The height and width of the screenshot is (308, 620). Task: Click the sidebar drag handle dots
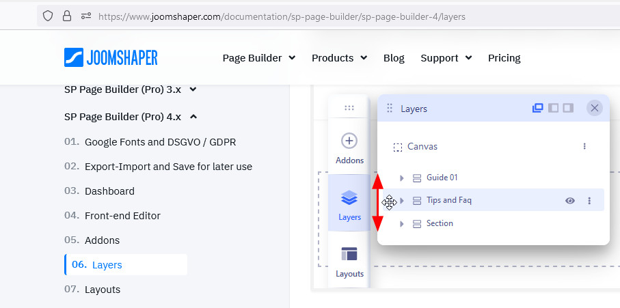point(349,108)
